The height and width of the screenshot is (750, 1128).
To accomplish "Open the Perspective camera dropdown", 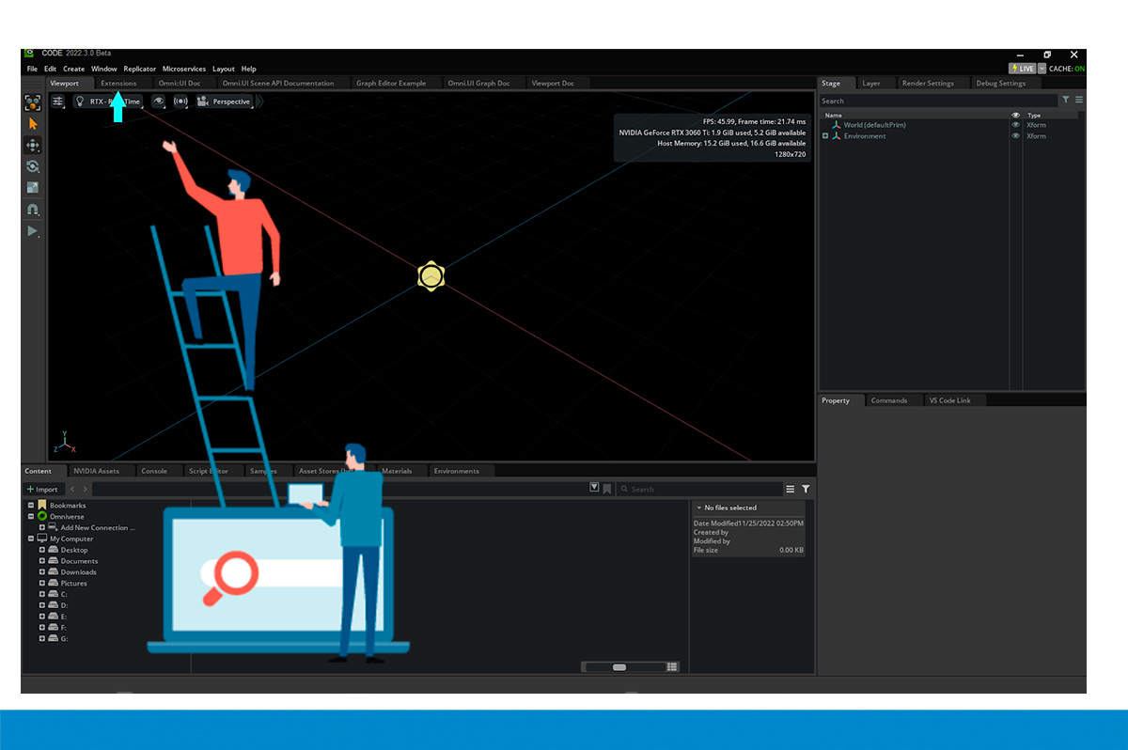I will tap(226, 102).
